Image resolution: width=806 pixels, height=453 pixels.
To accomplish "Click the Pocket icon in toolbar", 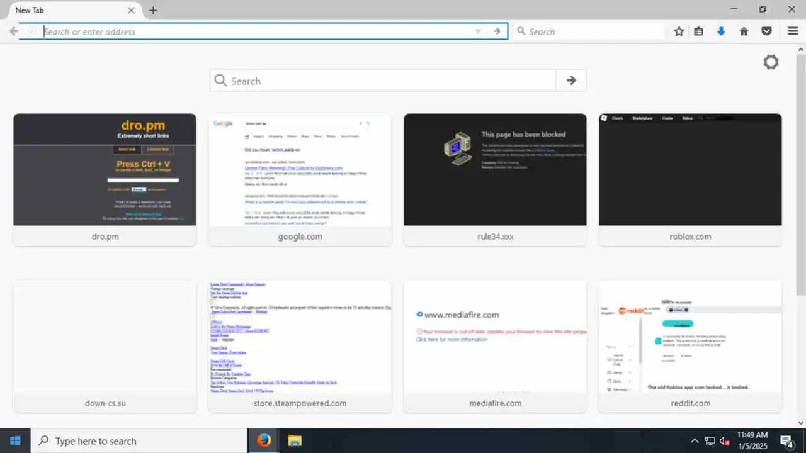I will click(x=766, y=31).
